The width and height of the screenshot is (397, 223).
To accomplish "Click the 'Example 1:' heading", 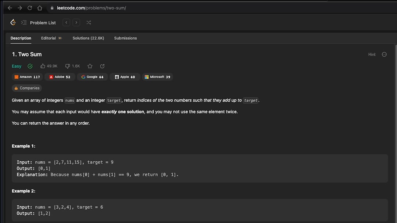I will (x=24, y=146).
